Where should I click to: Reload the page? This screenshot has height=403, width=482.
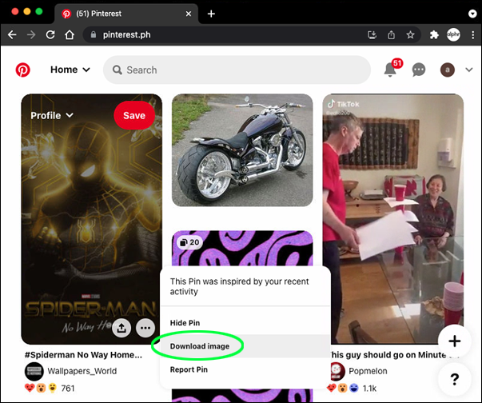pos(50,34)
